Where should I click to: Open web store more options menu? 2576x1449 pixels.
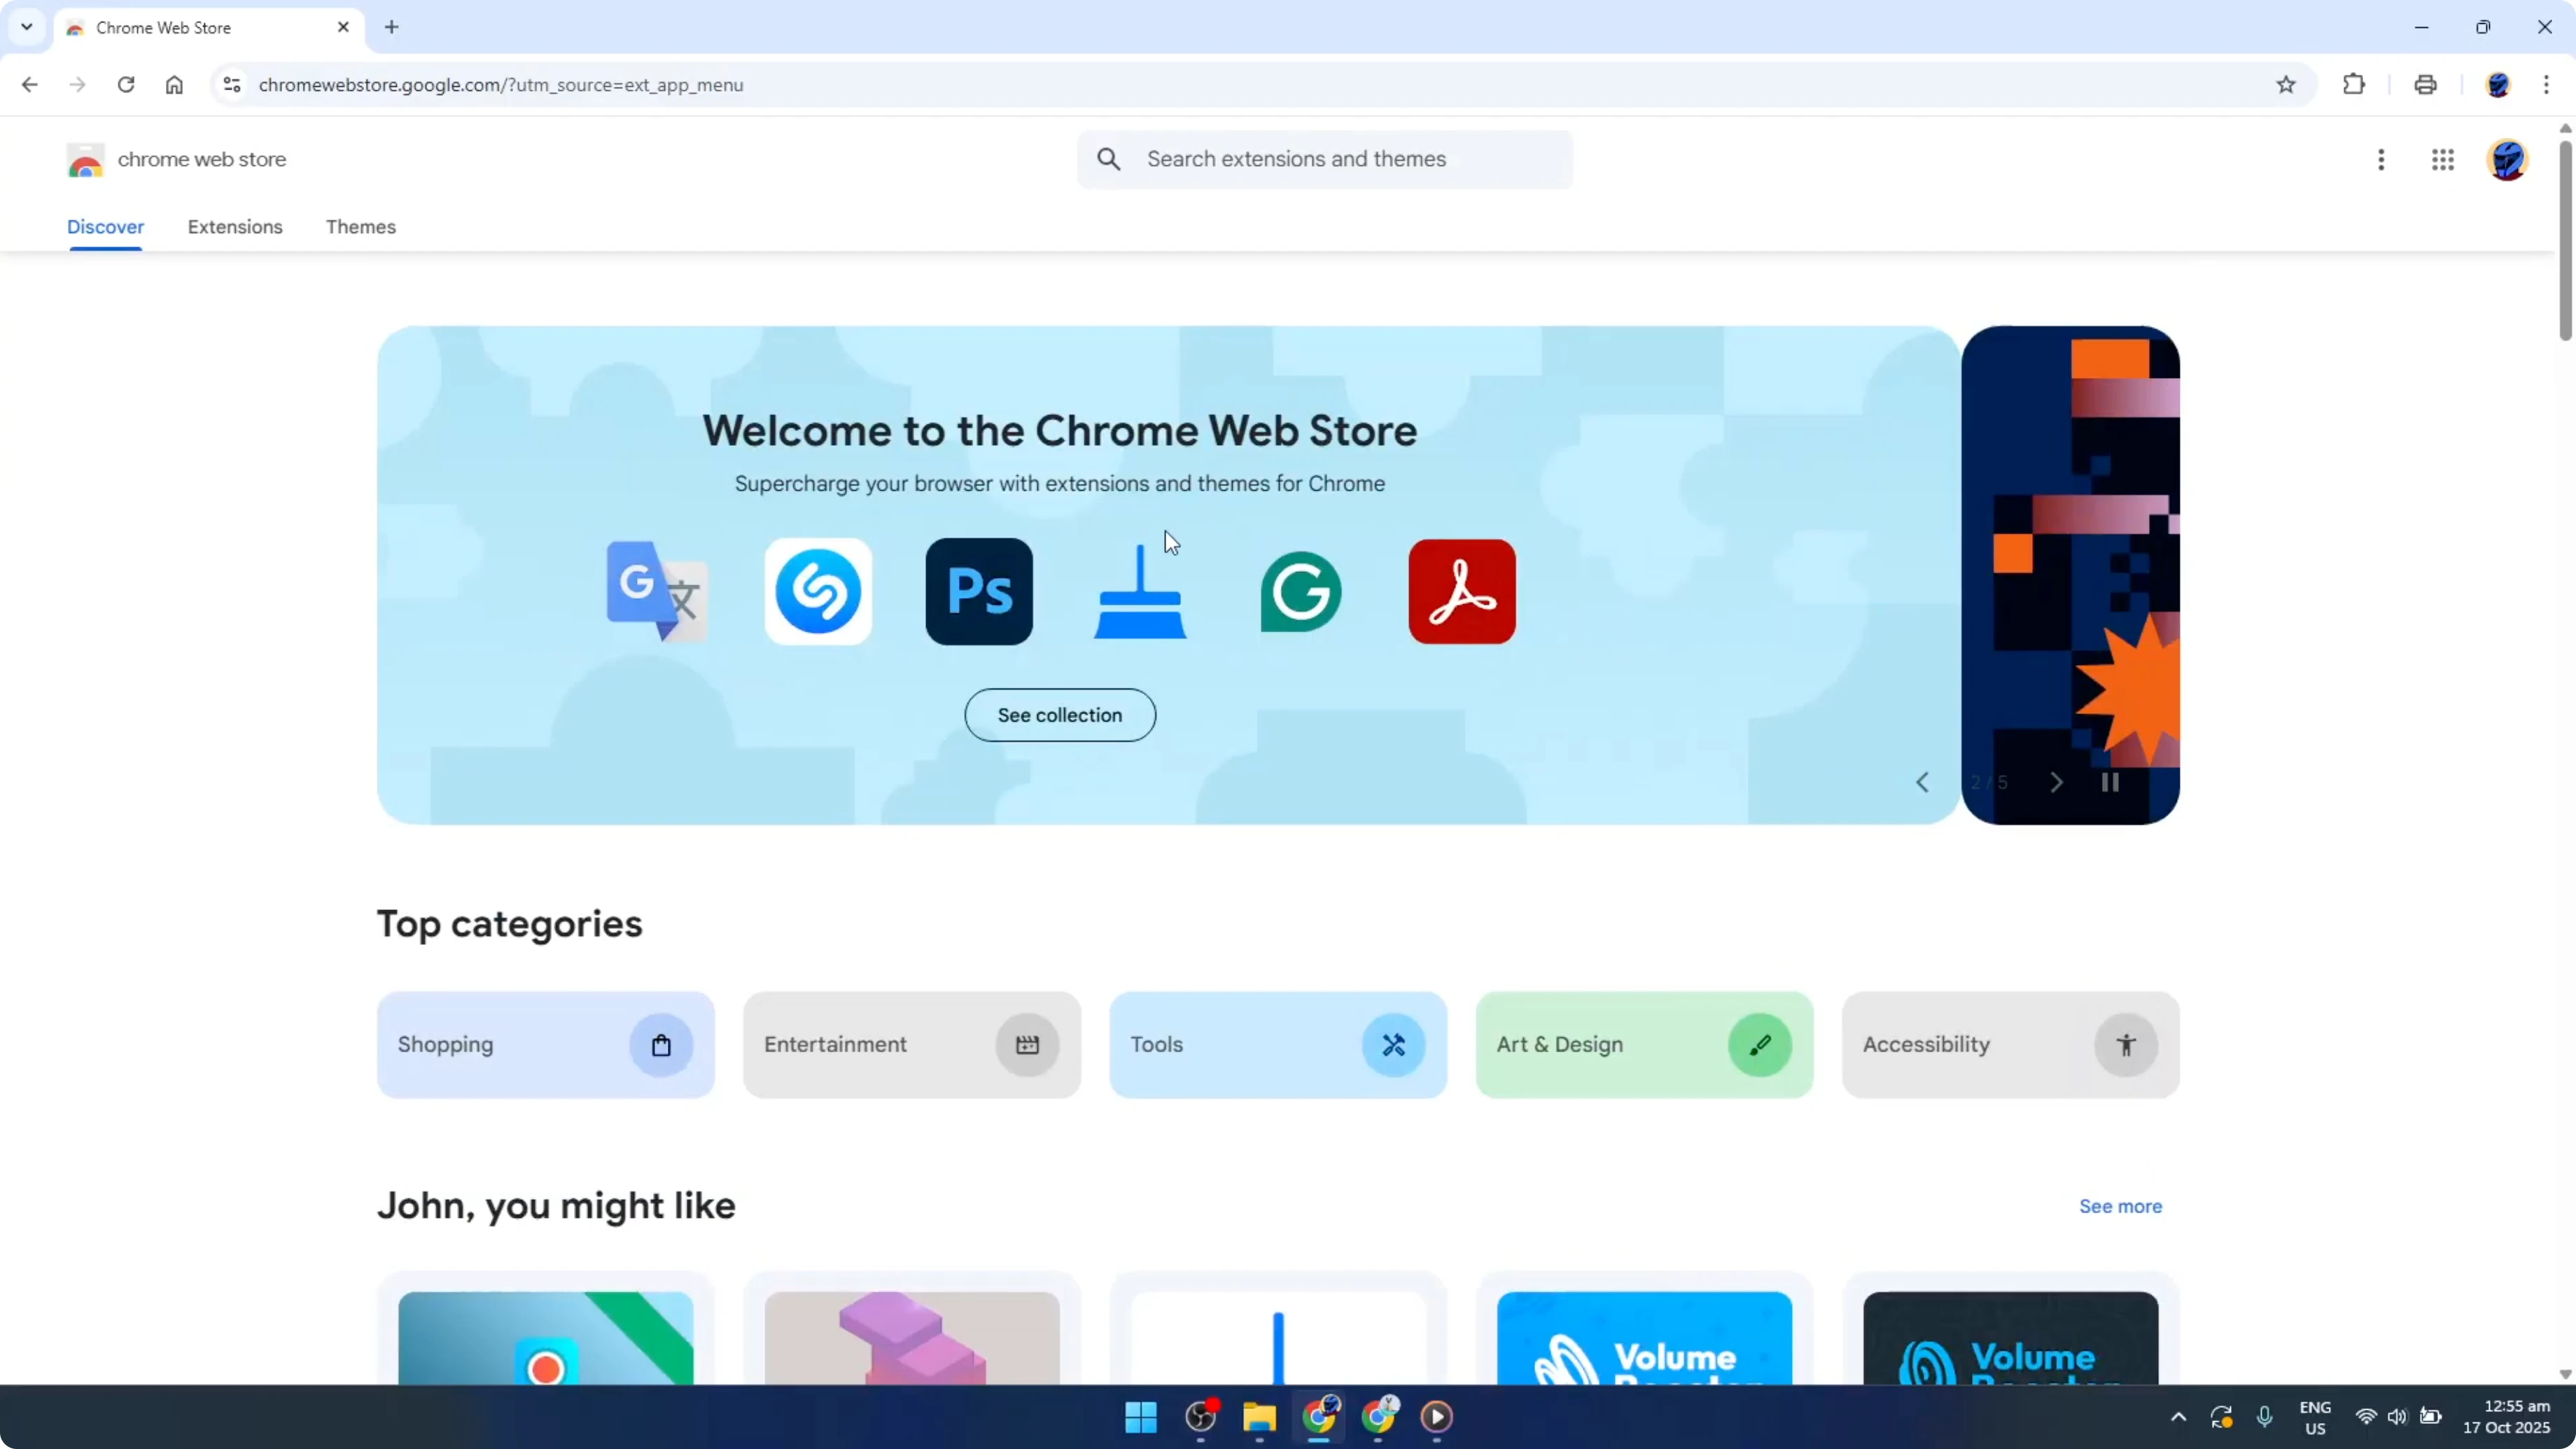click(x=2381, y=160)
